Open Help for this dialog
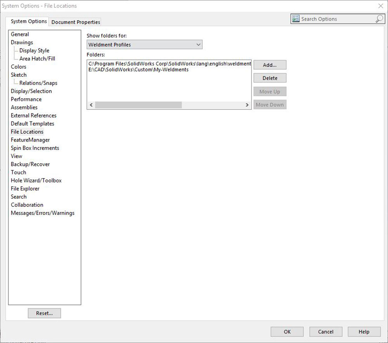The height and width of the screenshot is (343, 388). pyautogui.click(x=364, y=332)
